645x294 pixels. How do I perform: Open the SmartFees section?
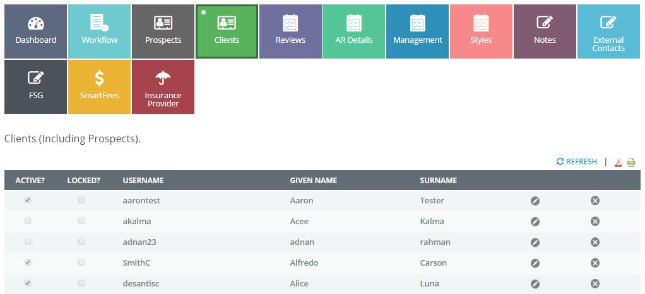(100, 87)
